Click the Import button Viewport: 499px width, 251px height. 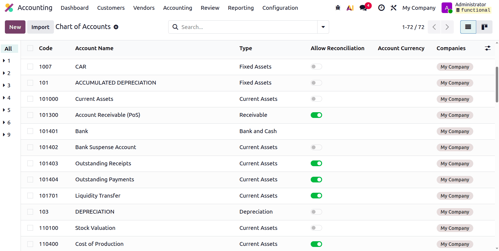click(40, 27)
